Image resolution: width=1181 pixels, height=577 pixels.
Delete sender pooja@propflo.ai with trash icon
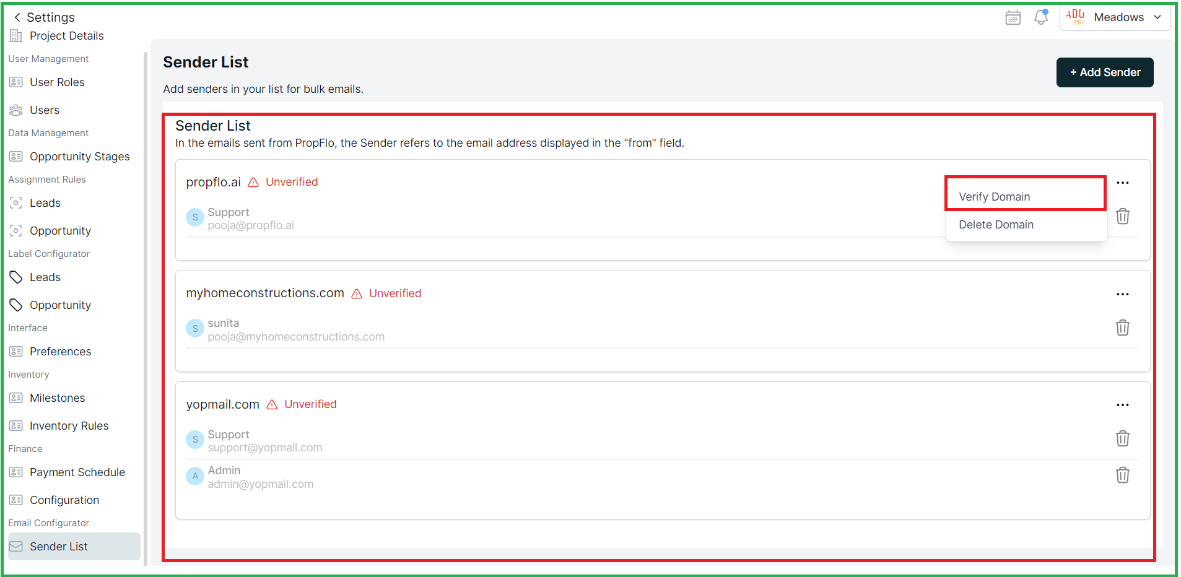(1123, 217)
